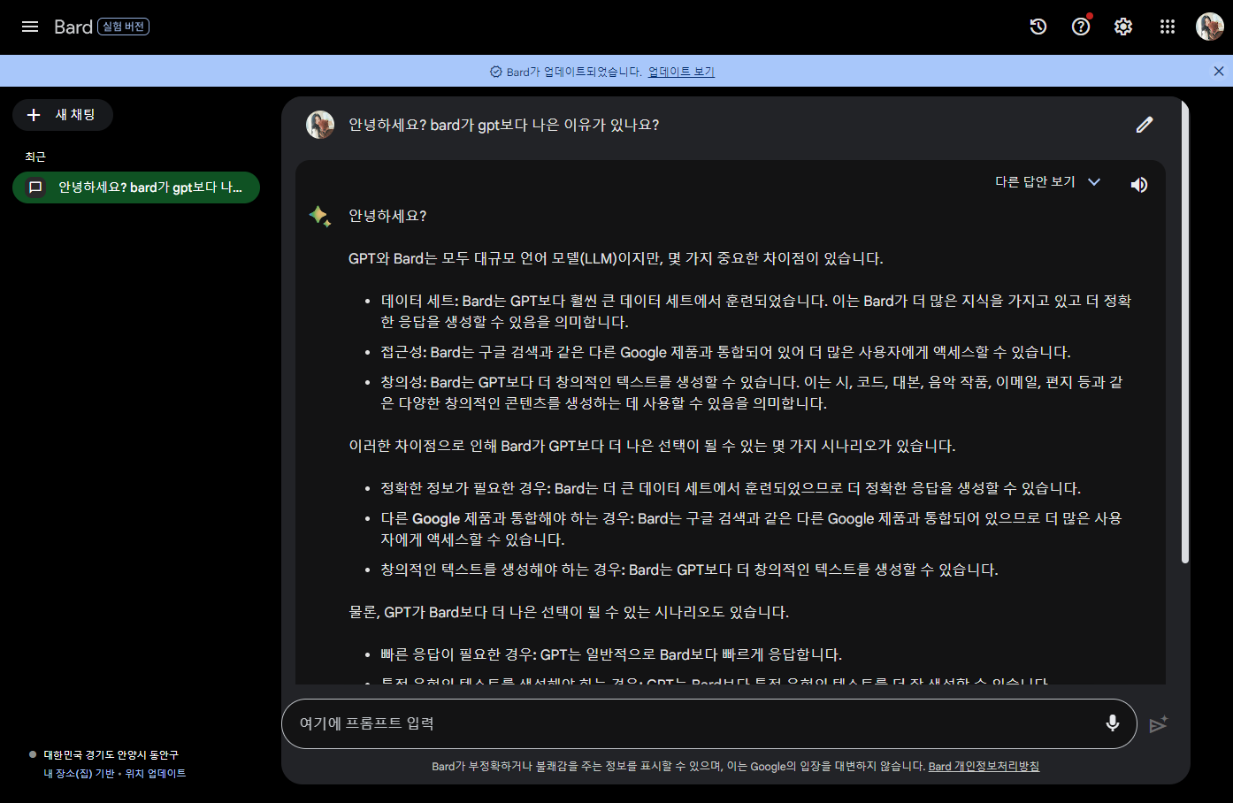Click the update checkmark icon in banner
1233x803 pixels.
(496, 72)
